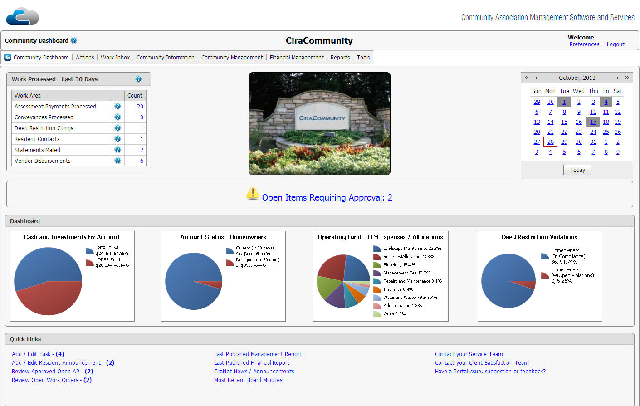
Task: Click the CiraNet logo top left
Action: coord(22,16)
